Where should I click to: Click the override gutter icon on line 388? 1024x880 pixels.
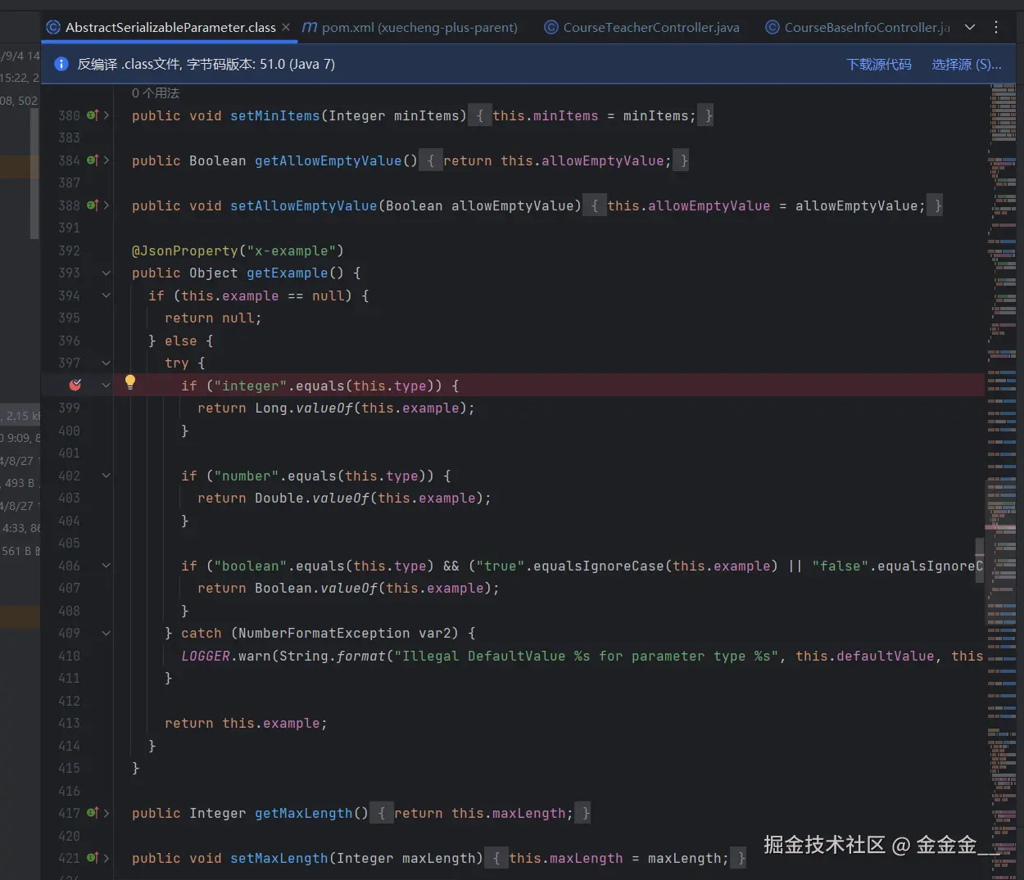pos(93,205)
